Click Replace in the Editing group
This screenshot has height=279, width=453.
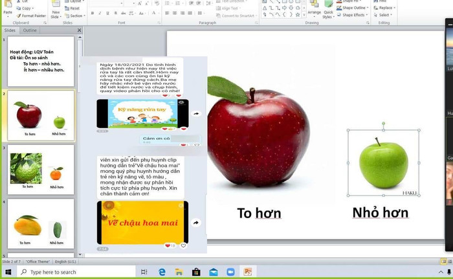pyautogui.click(x=384, y=8)
